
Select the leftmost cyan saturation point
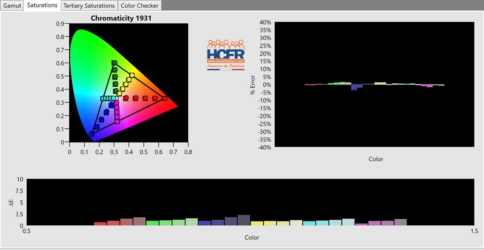coord(103,98)
